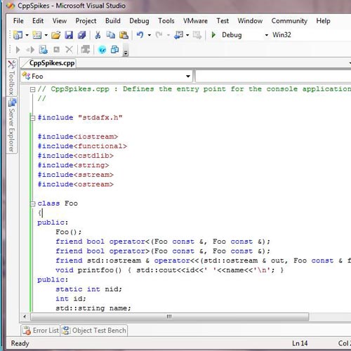Open the File menu
Screen dimensions: 351x351
point(18,21)
